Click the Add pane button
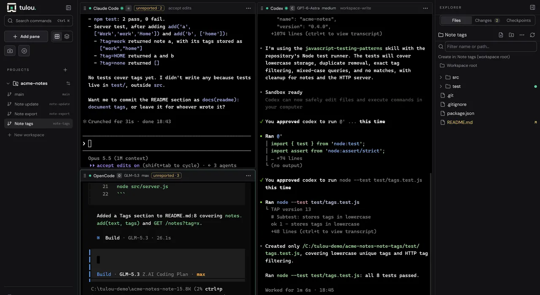 tap(26, 36)
